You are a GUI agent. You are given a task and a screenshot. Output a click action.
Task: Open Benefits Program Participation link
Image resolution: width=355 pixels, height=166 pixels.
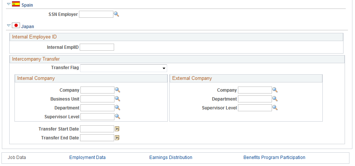[x=274, y=157]
